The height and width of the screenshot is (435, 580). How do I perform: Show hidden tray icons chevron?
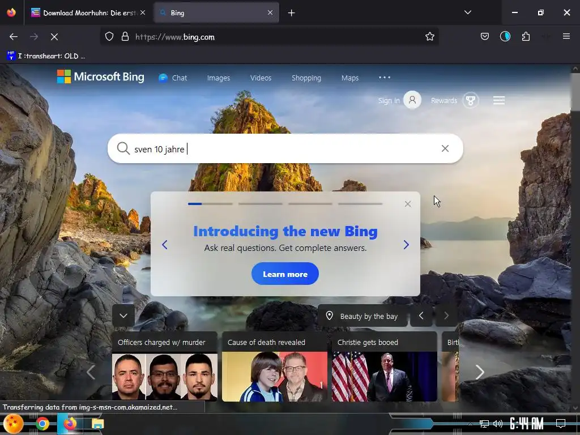click(470, 424)
